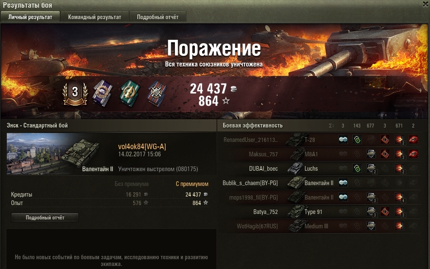Switch to the Подробный отчёт tab

(158, 17)
